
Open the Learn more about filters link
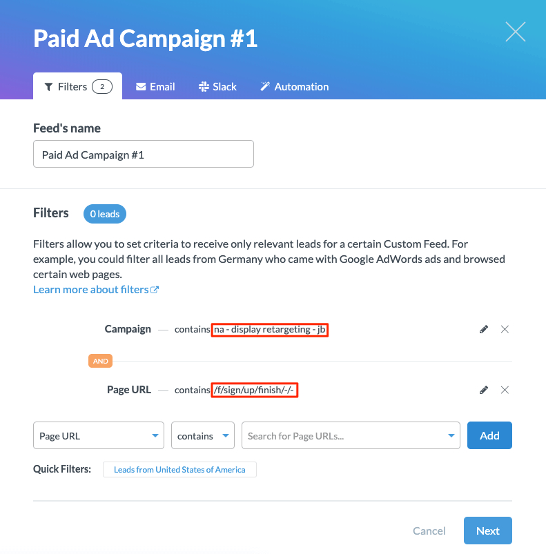click(x=90, y=289)
